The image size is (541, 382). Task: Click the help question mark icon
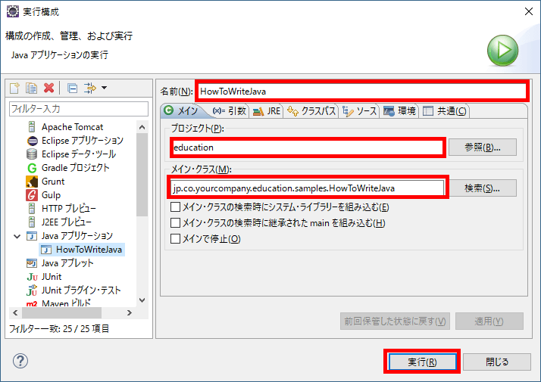click(x=21, y=361)
